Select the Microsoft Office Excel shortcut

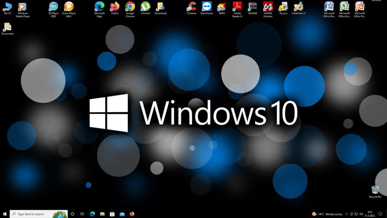pos(344,10)
